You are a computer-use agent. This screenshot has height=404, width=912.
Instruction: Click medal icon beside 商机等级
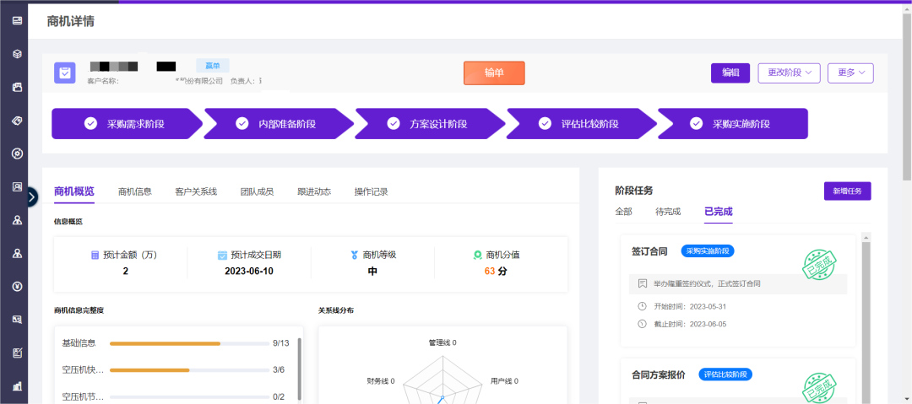pos(354,256)
